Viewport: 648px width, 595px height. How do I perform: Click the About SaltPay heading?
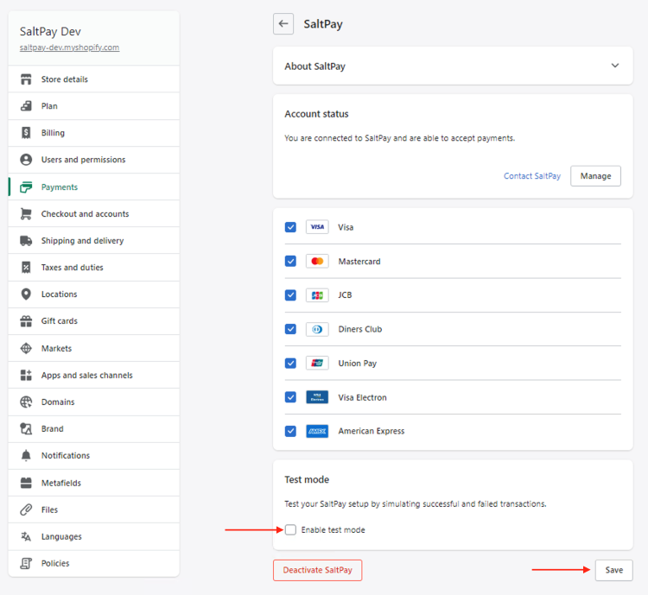click(314, 66)
